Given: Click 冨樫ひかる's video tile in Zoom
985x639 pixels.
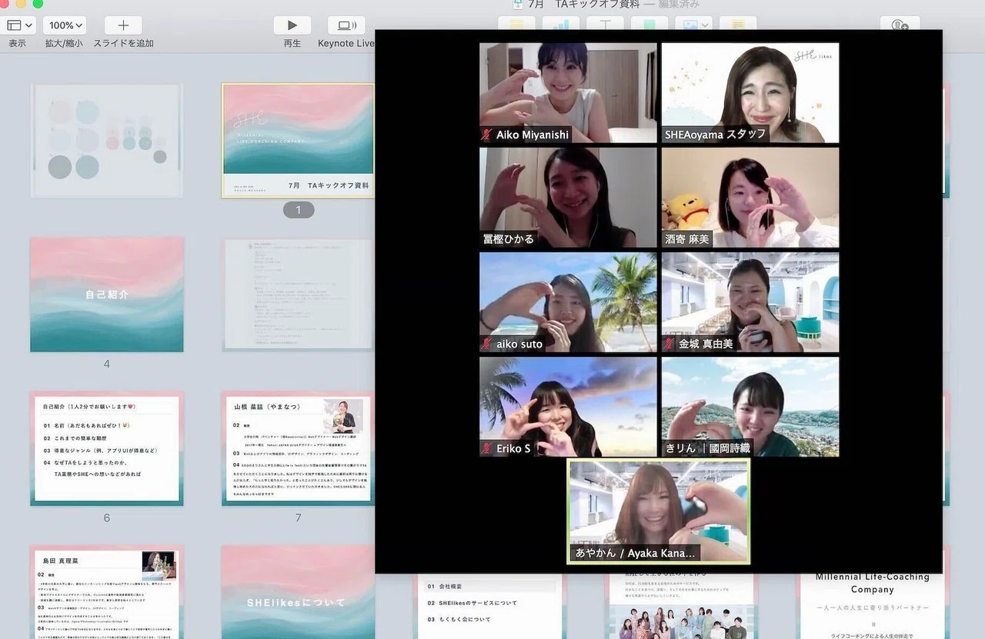Looking at the screenshot, I should 569,198.
